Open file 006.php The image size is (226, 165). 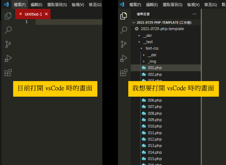[x=166, y=100]
